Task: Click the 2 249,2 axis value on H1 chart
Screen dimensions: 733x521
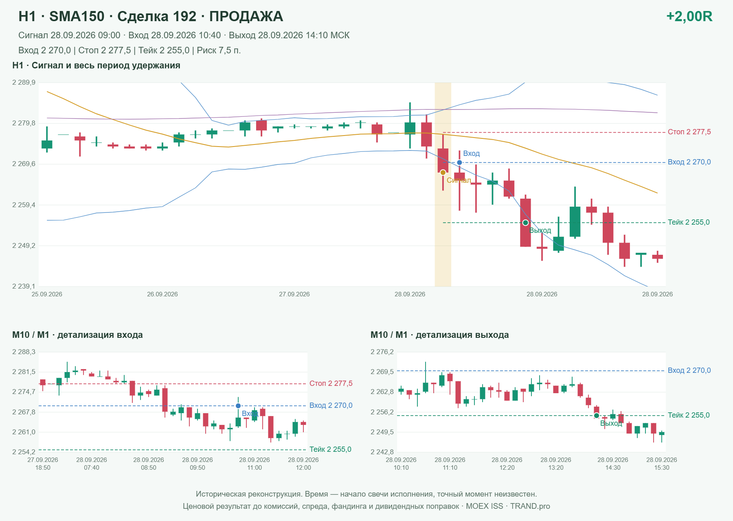Action: click(x=24, y=245)
